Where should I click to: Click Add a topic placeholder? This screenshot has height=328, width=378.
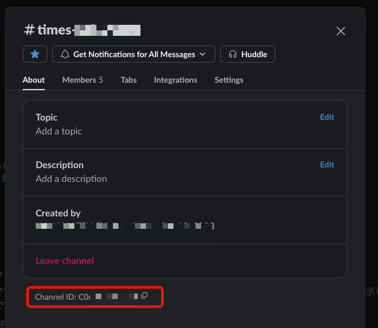59,131
